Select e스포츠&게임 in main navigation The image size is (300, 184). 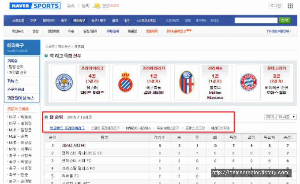[x=146, y=20]
